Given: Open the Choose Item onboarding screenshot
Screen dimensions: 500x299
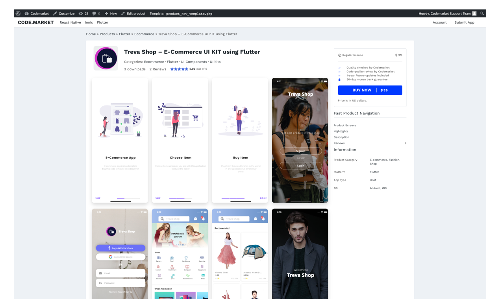Looking at the screenshot, I should coord(180,140).
